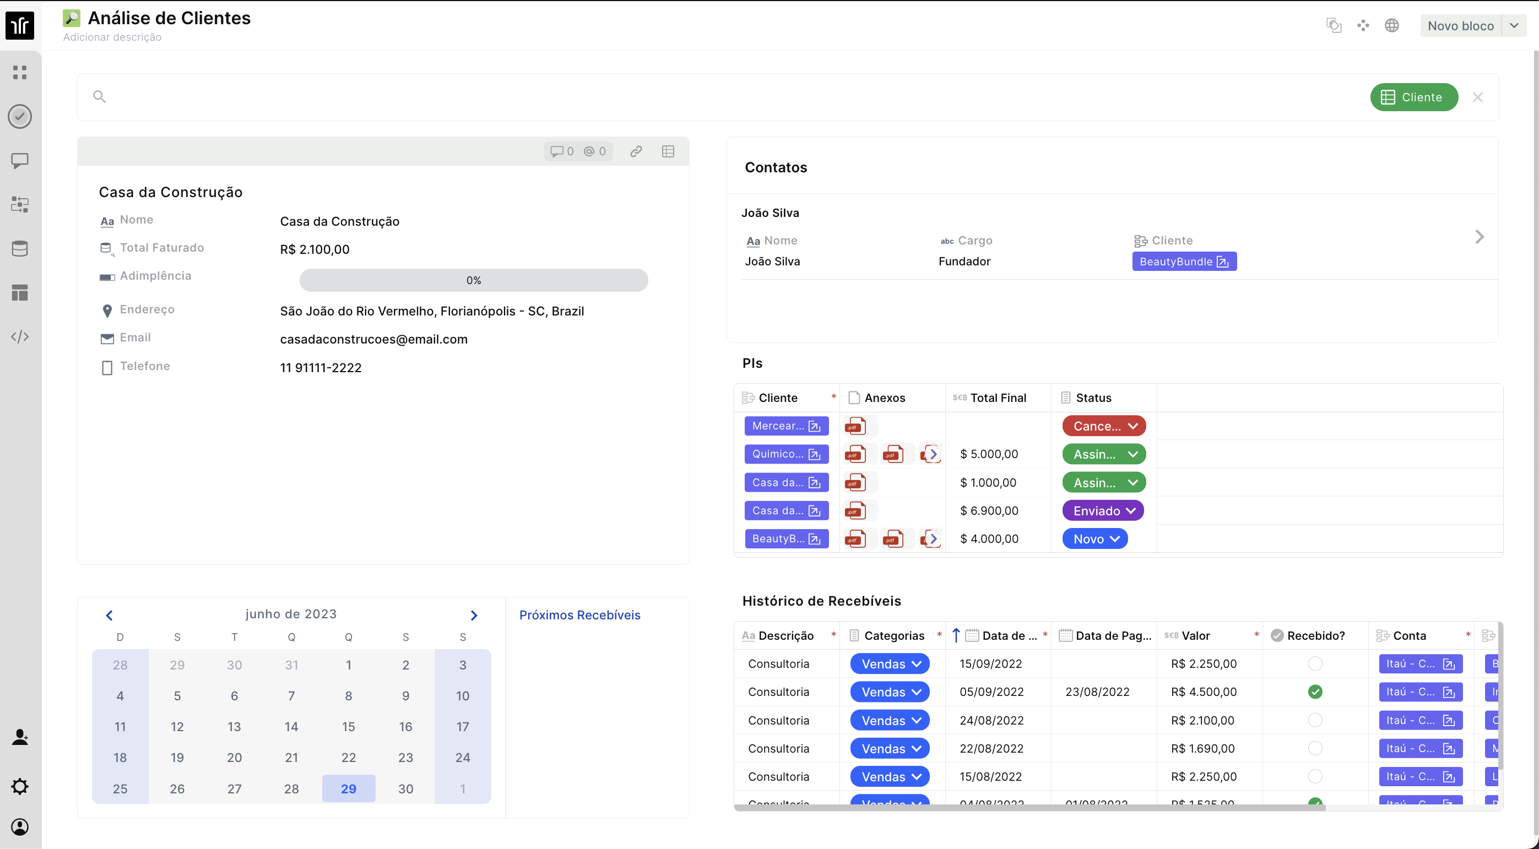Open the Enviado status dropdown

[x=1103, y=511]
